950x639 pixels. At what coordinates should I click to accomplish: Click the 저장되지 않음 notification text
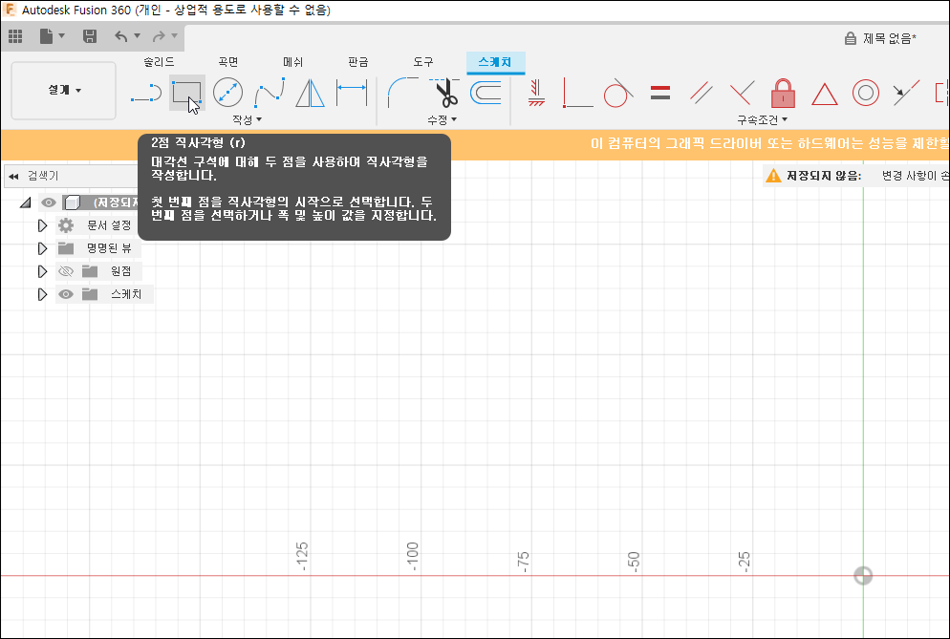pyautogui.click(x=824, y=176)
